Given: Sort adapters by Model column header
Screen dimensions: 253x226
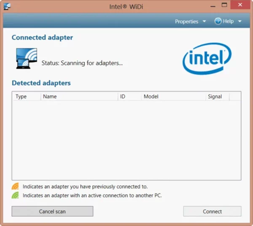Looking at the screenshot, I should click(173, 97).
